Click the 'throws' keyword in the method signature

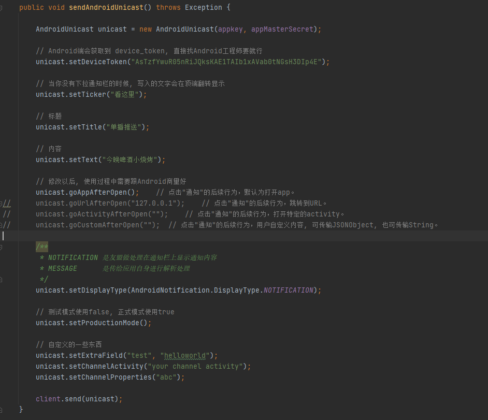(168, 7)
